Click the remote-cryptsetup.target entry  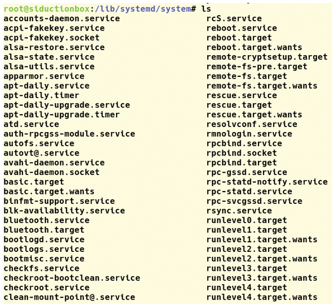(267, 57)
